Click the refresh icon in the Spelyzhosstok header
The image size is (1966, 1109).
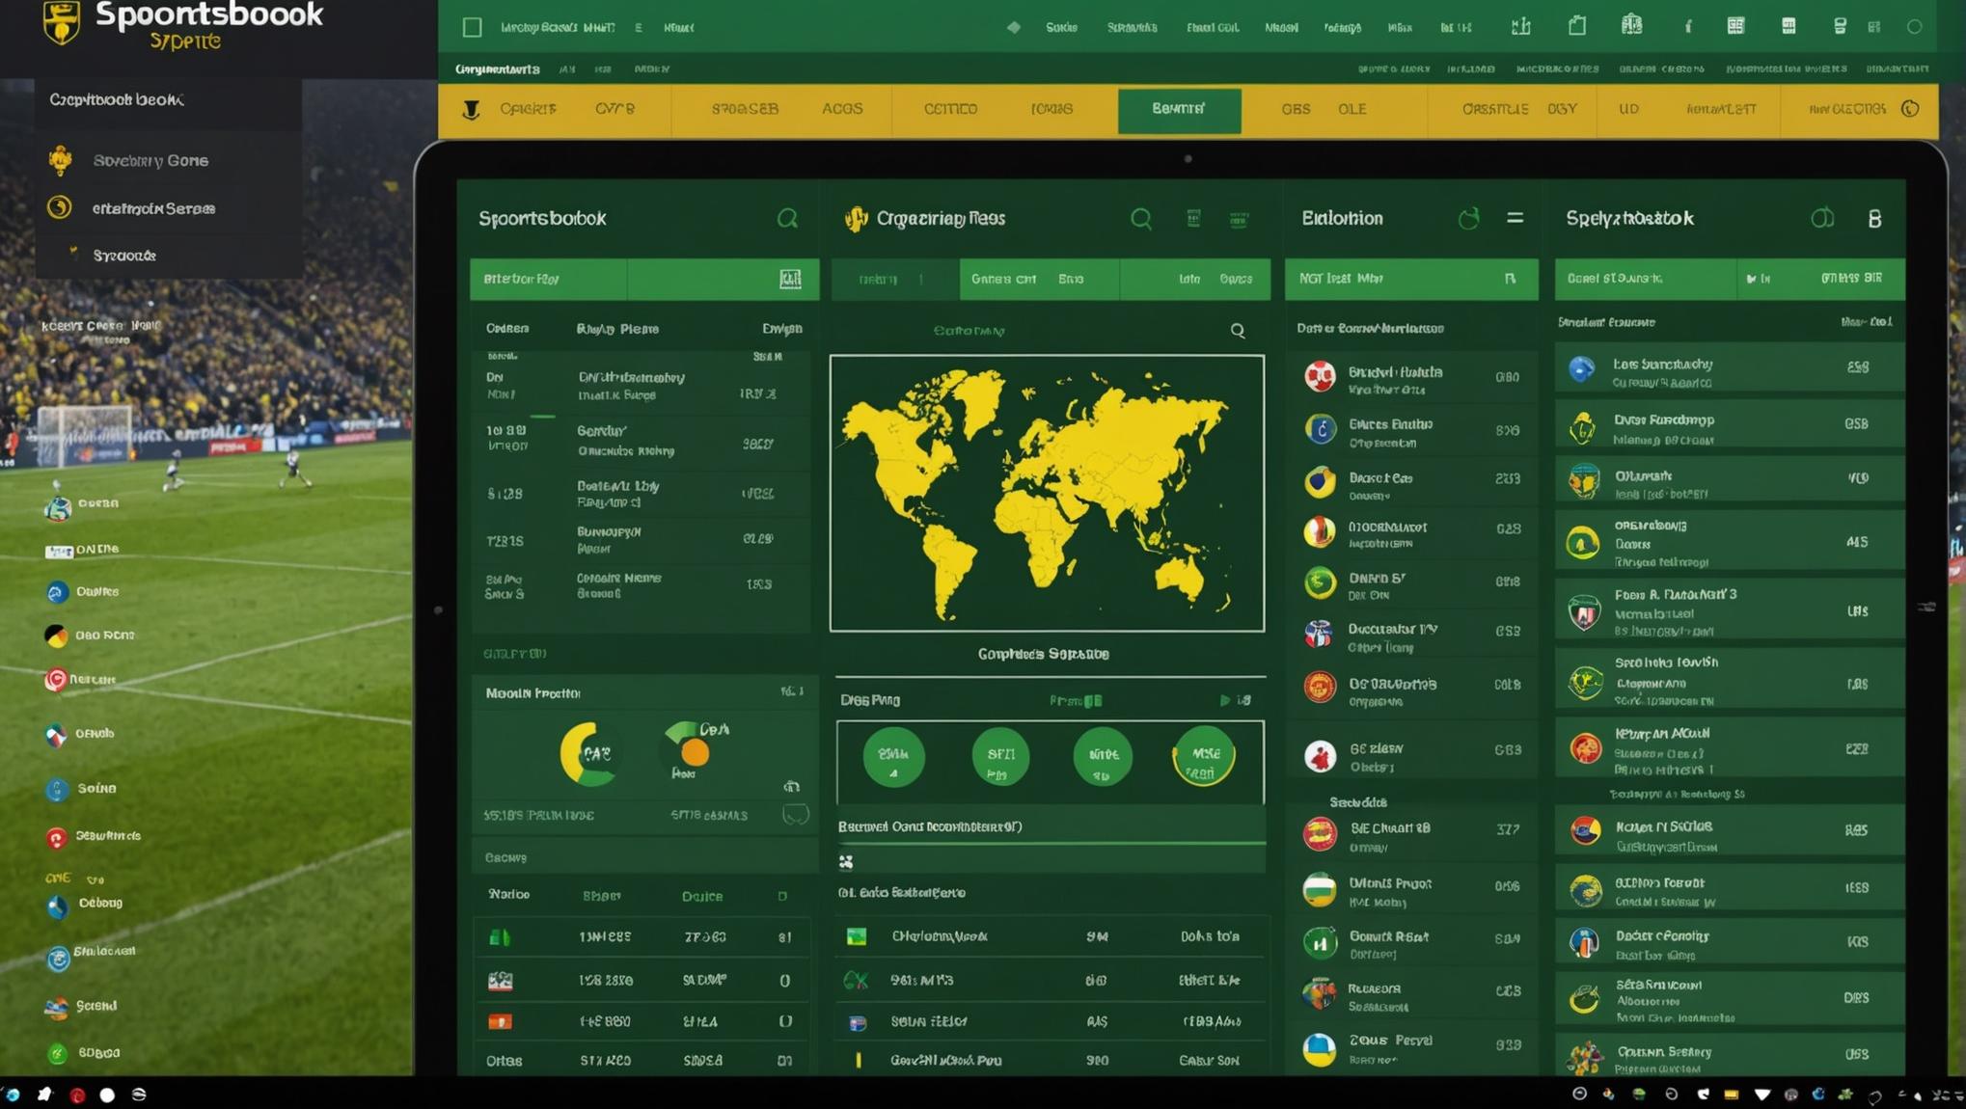click(x=1821, y=219)
